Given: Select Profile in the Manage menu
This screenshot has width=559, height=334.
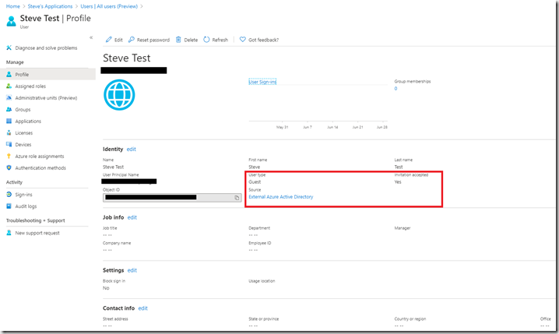Looking at the screenshot, I should click(x=47, y=75).
